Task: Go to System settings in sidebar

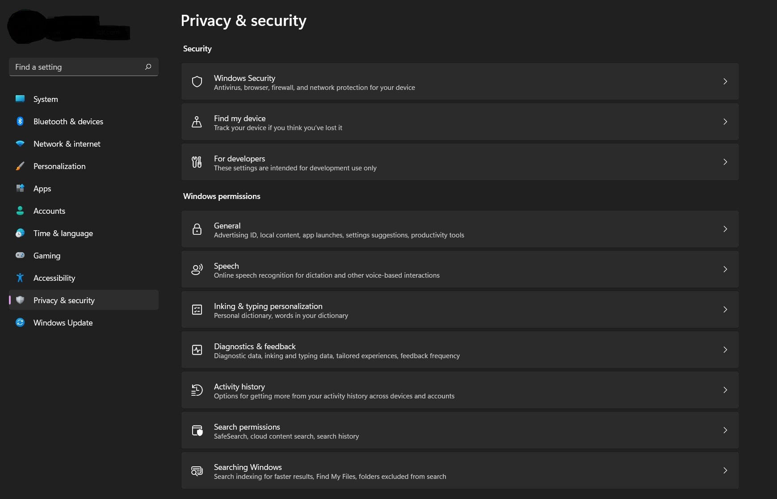Action: pyautogui.click(x=46, y=99)
